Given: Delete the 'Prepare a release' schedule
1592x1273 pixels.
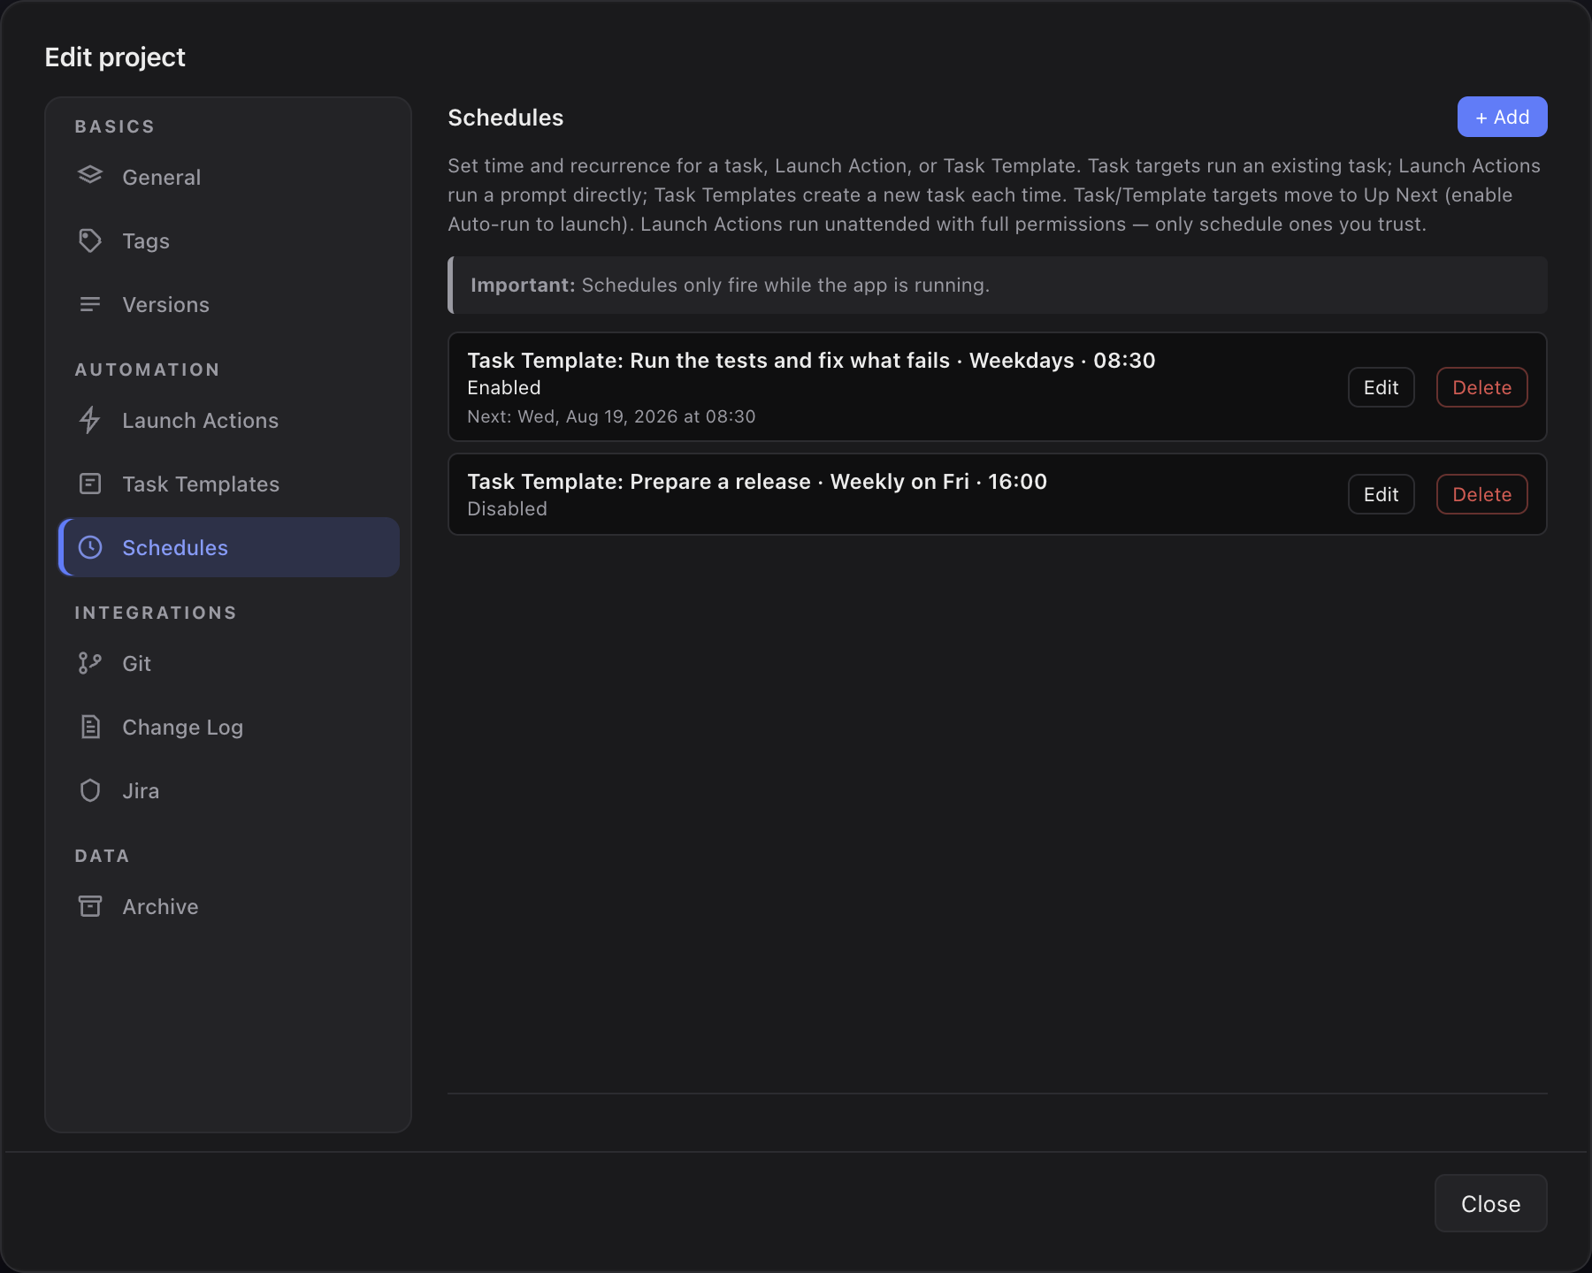Looking at the screenshot, I should coord(1481,494).
